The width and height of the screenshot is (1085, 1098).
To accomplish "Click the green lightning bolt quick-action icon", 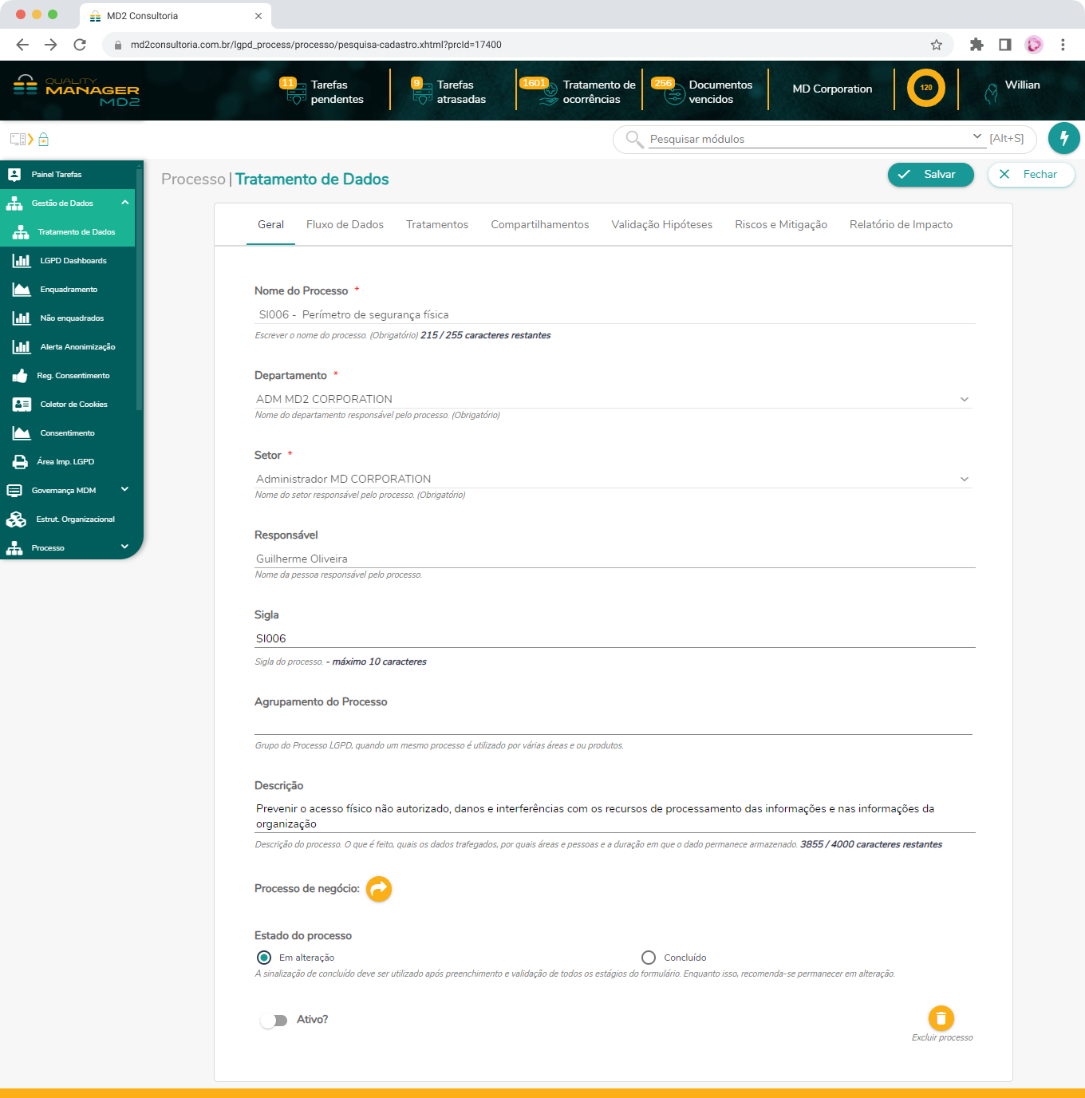I will [x=1063, y=138].
